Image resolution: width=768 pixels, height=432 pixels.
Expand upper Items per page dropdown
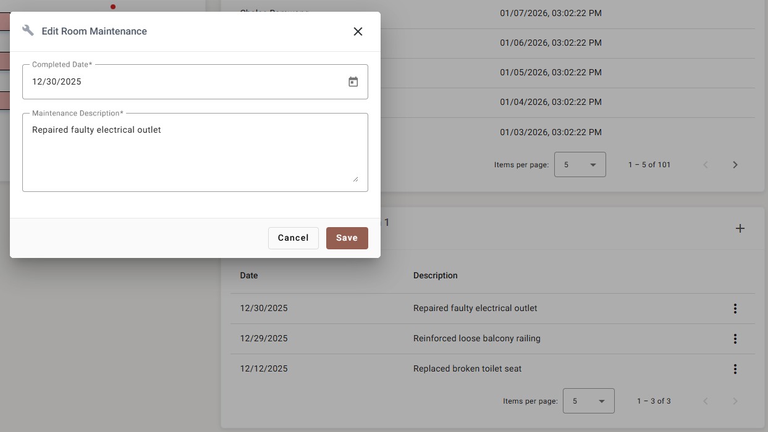point(580,165)
